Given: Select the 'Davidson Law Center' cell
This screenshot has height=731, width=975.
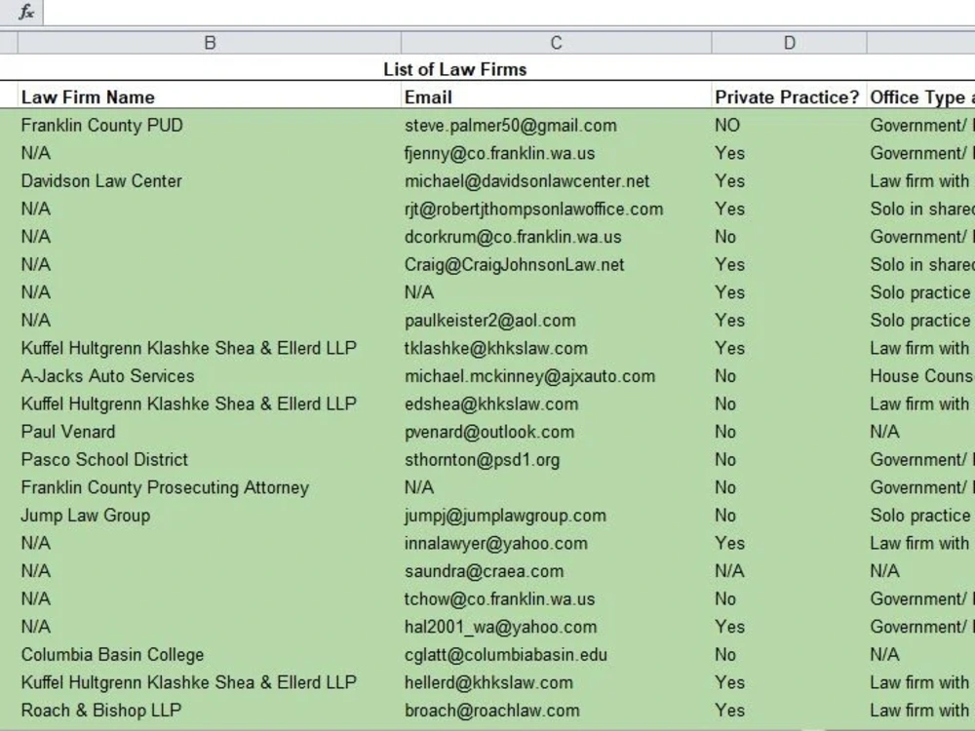Looking at the screenshot, I should point(210,181).
